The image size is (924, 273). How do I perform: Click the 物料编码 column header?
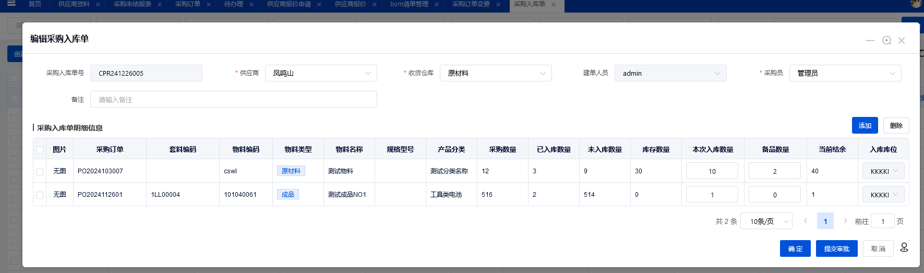tap(246, 149)
